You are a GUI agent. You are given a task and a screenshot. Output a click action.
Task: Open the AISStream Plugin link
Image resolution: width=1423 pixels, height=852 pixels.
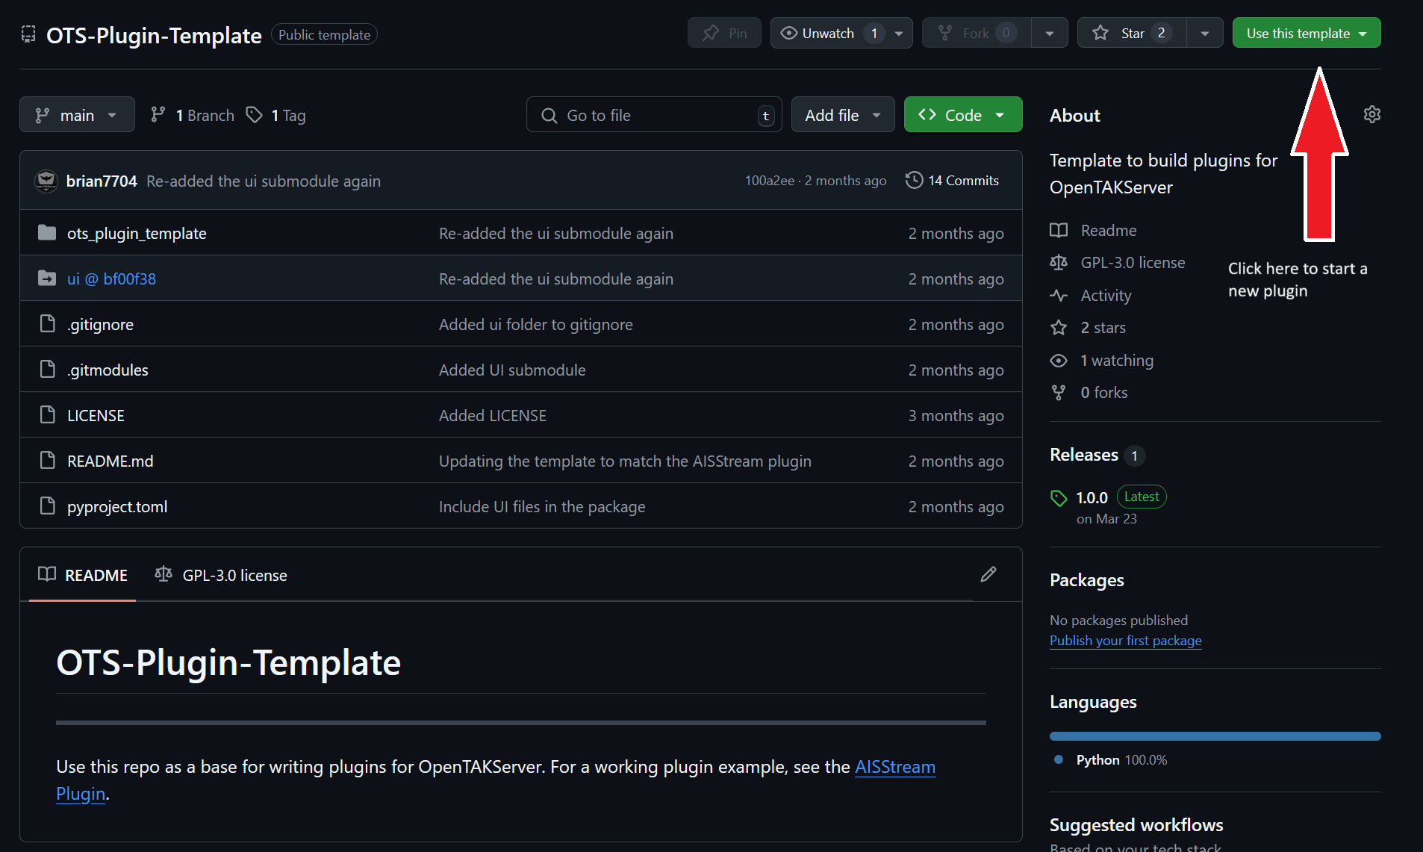(894, 767)
